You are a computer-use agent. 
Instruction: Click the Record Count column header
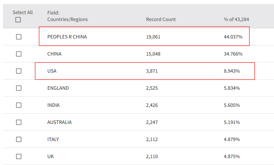pyautogui.click(x=161, y=19)
